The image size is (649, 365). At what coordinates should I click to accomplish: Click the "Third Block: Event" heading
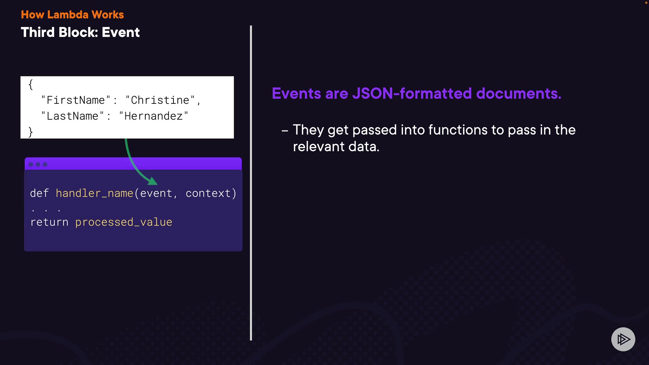(80, 32)
